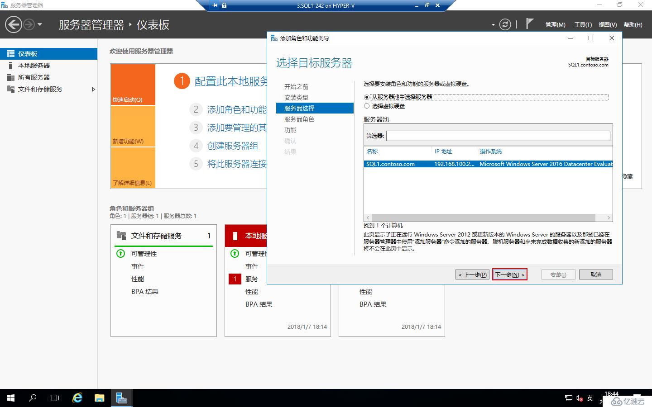Click 服务 in the 本地服务器 tile

pyautogui.click(x=252, y=279)
